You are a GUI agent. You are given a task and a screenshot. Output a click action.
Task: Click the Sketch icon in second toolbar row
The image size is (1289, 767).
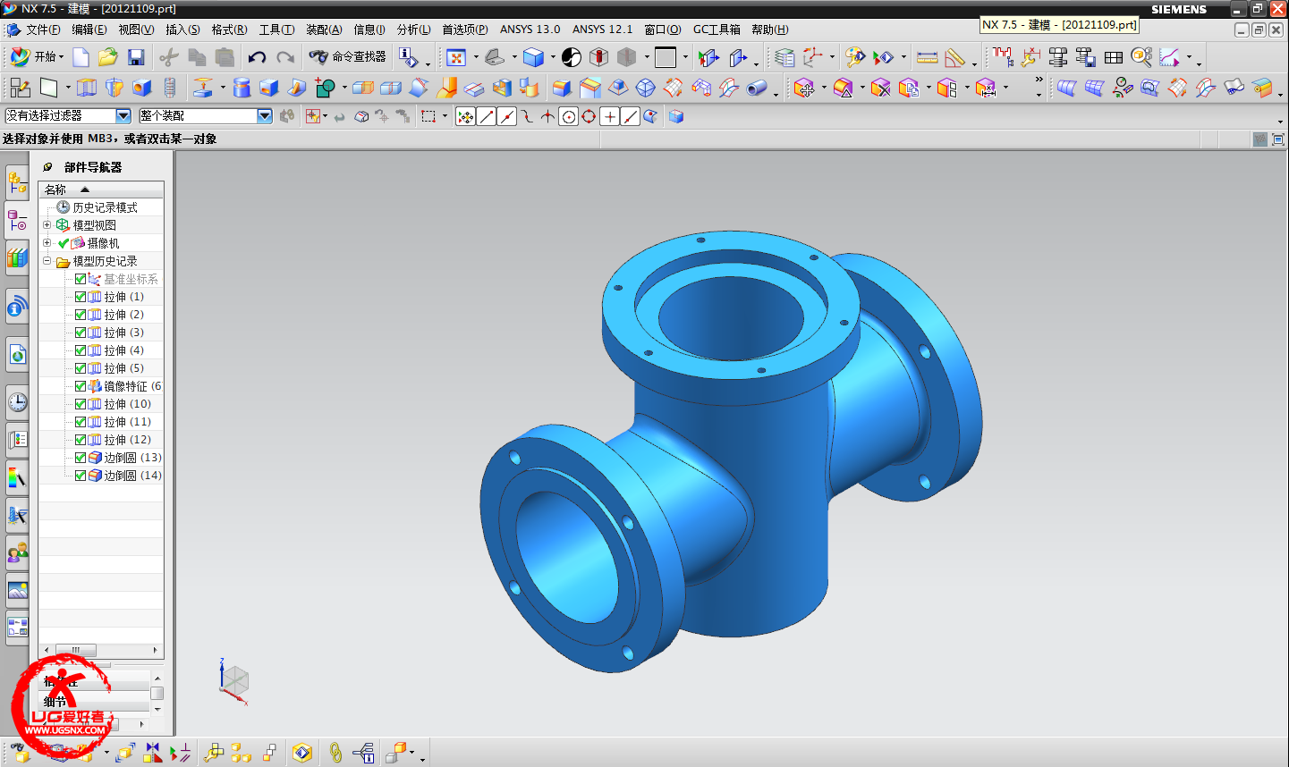click(x=20, y=88)
